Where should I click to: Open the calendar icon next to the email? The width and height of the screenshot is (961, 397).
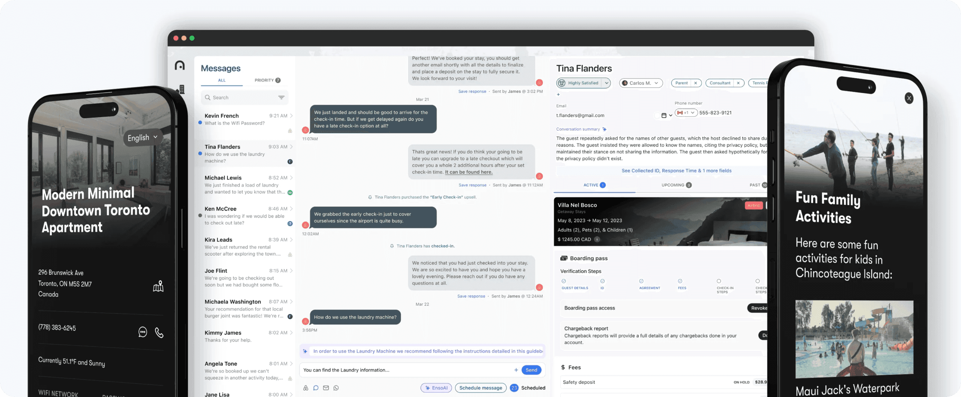(x=664, y=115)
